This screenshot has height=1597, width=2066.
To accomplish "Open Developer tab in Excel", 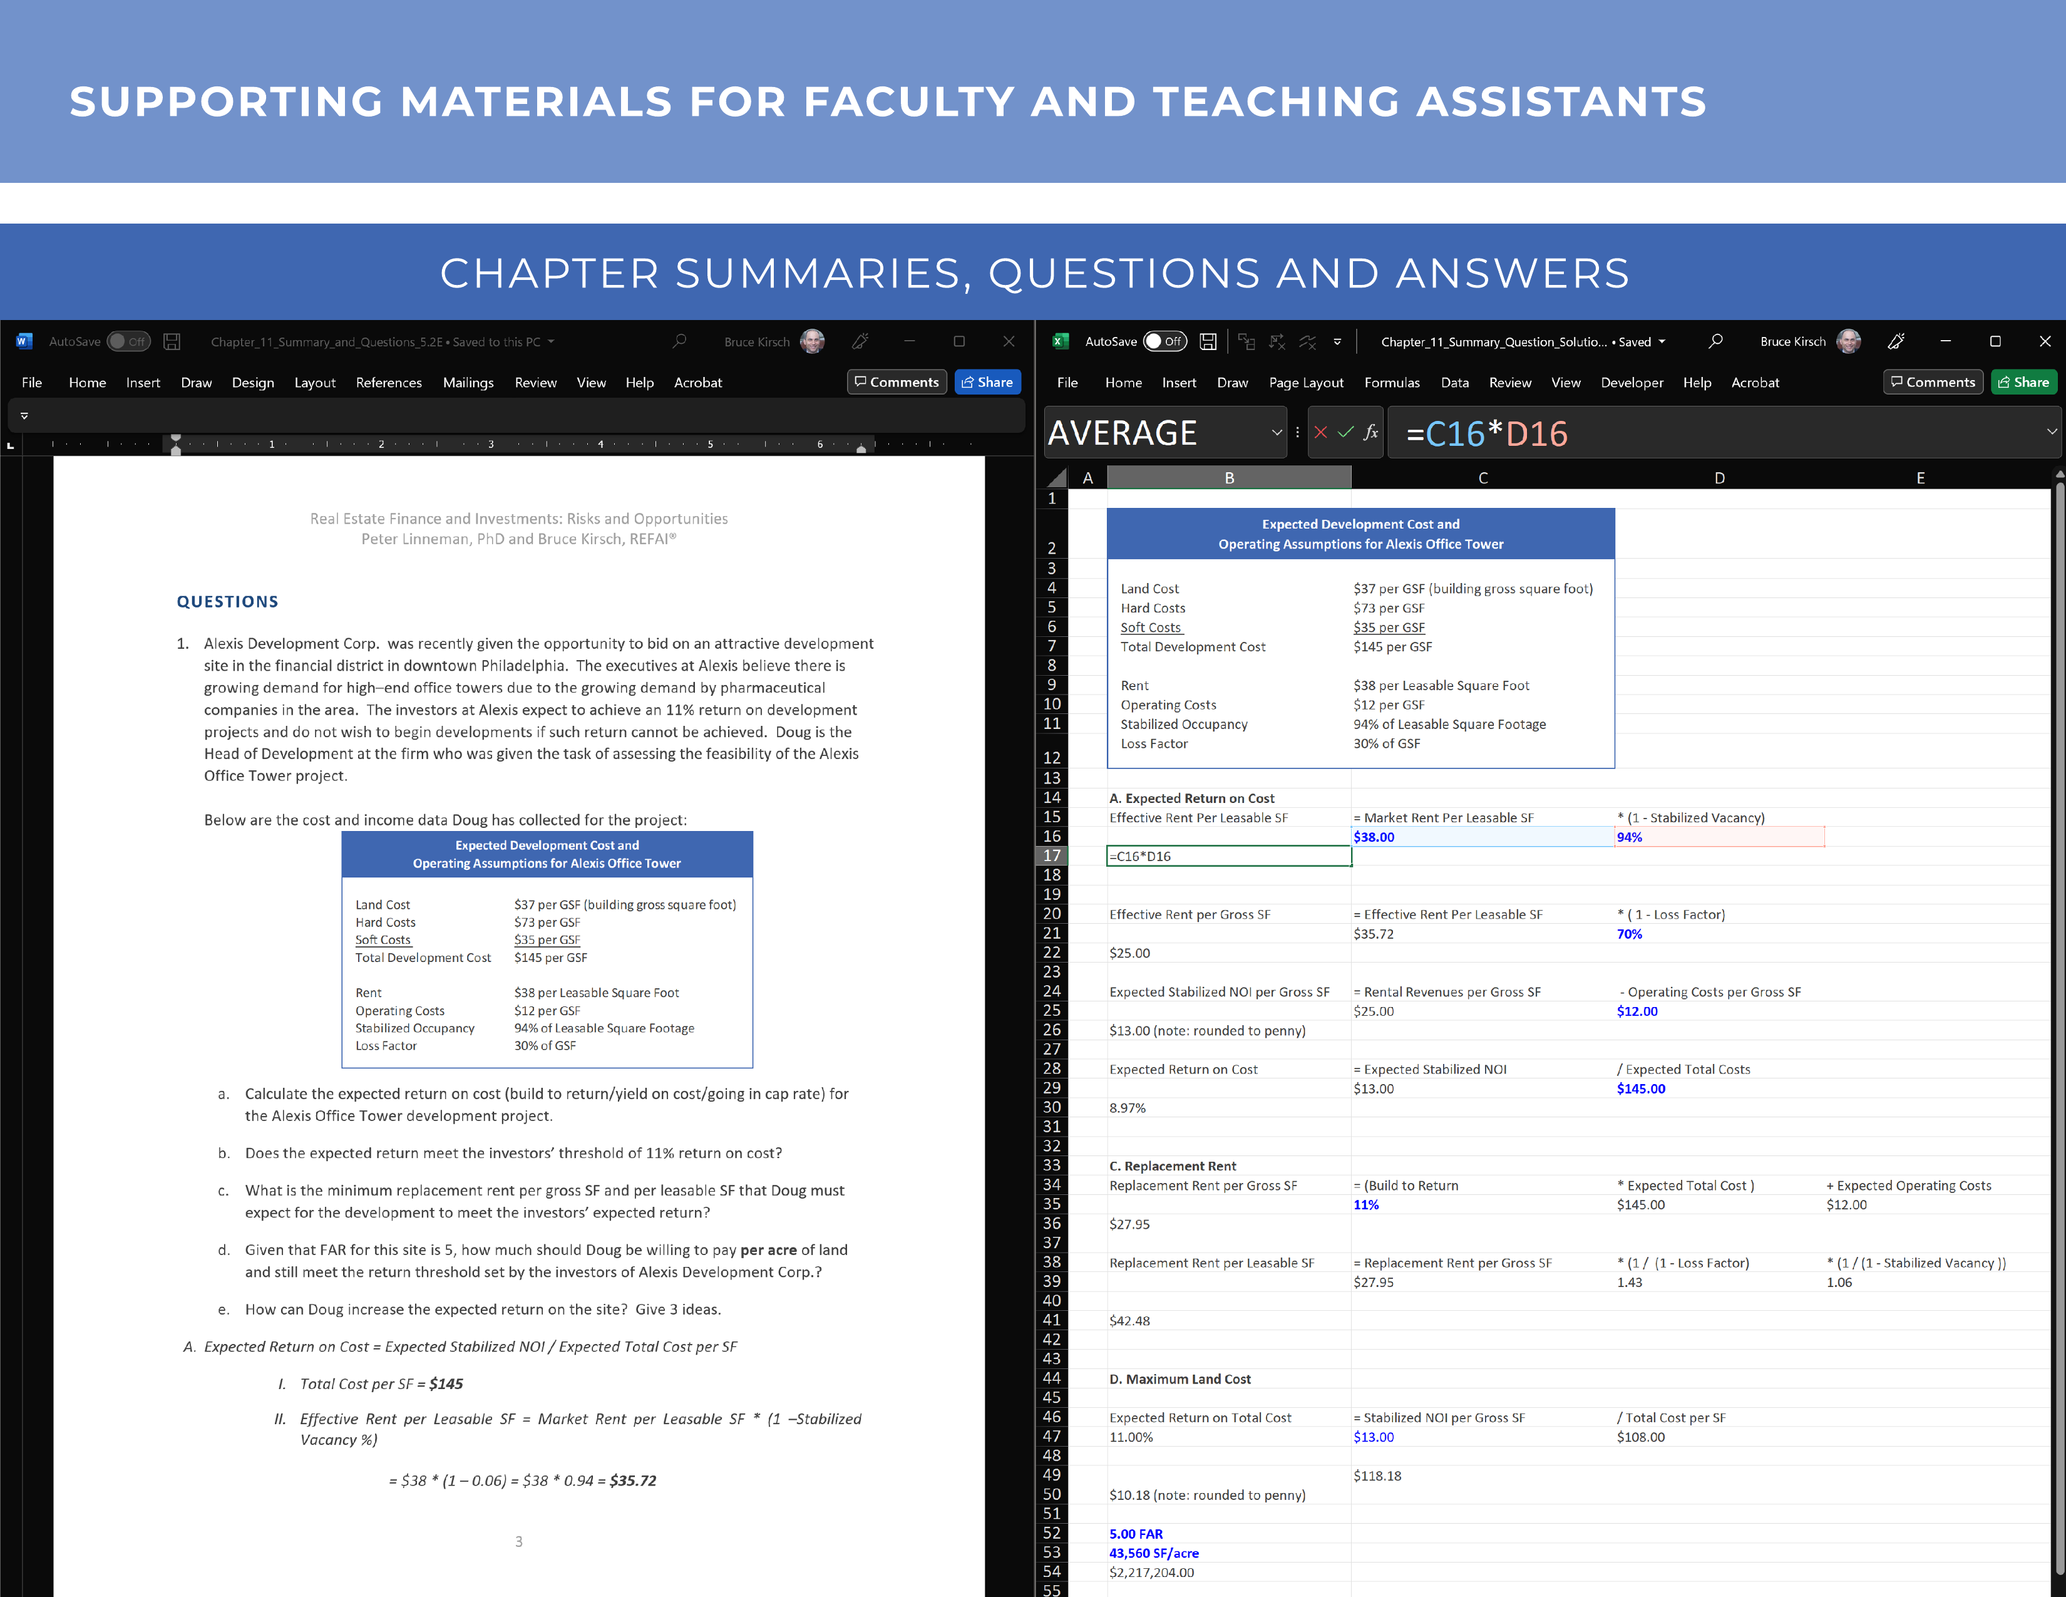I will point(1632,382).
